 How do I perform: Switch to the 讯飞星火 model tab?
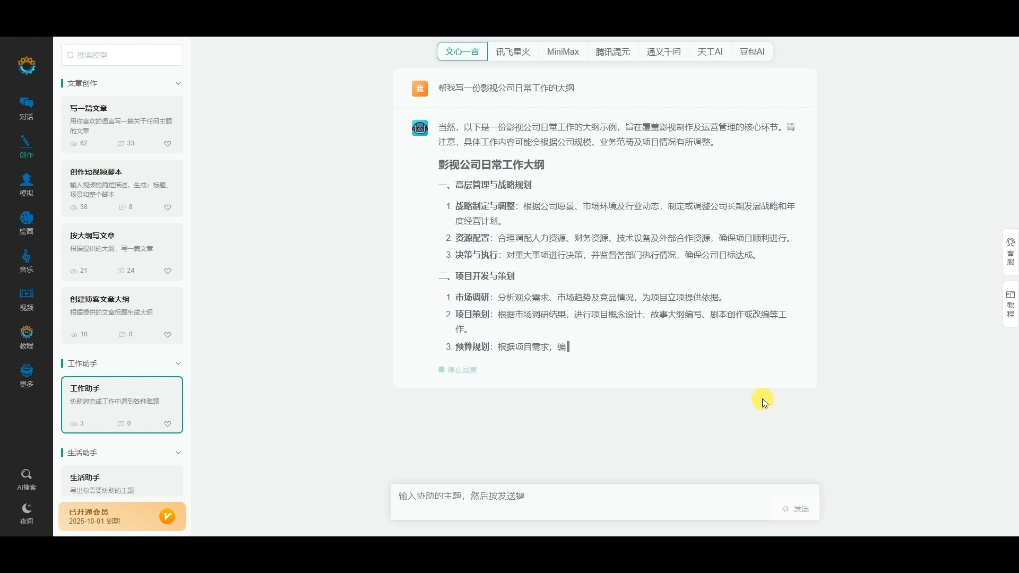(513, 52)
